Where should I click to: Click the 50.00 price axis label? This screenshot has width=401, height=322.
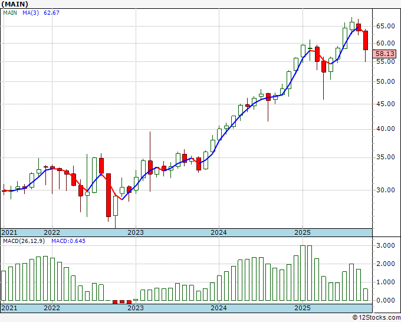pyautogui.click(x=386, y=81)
